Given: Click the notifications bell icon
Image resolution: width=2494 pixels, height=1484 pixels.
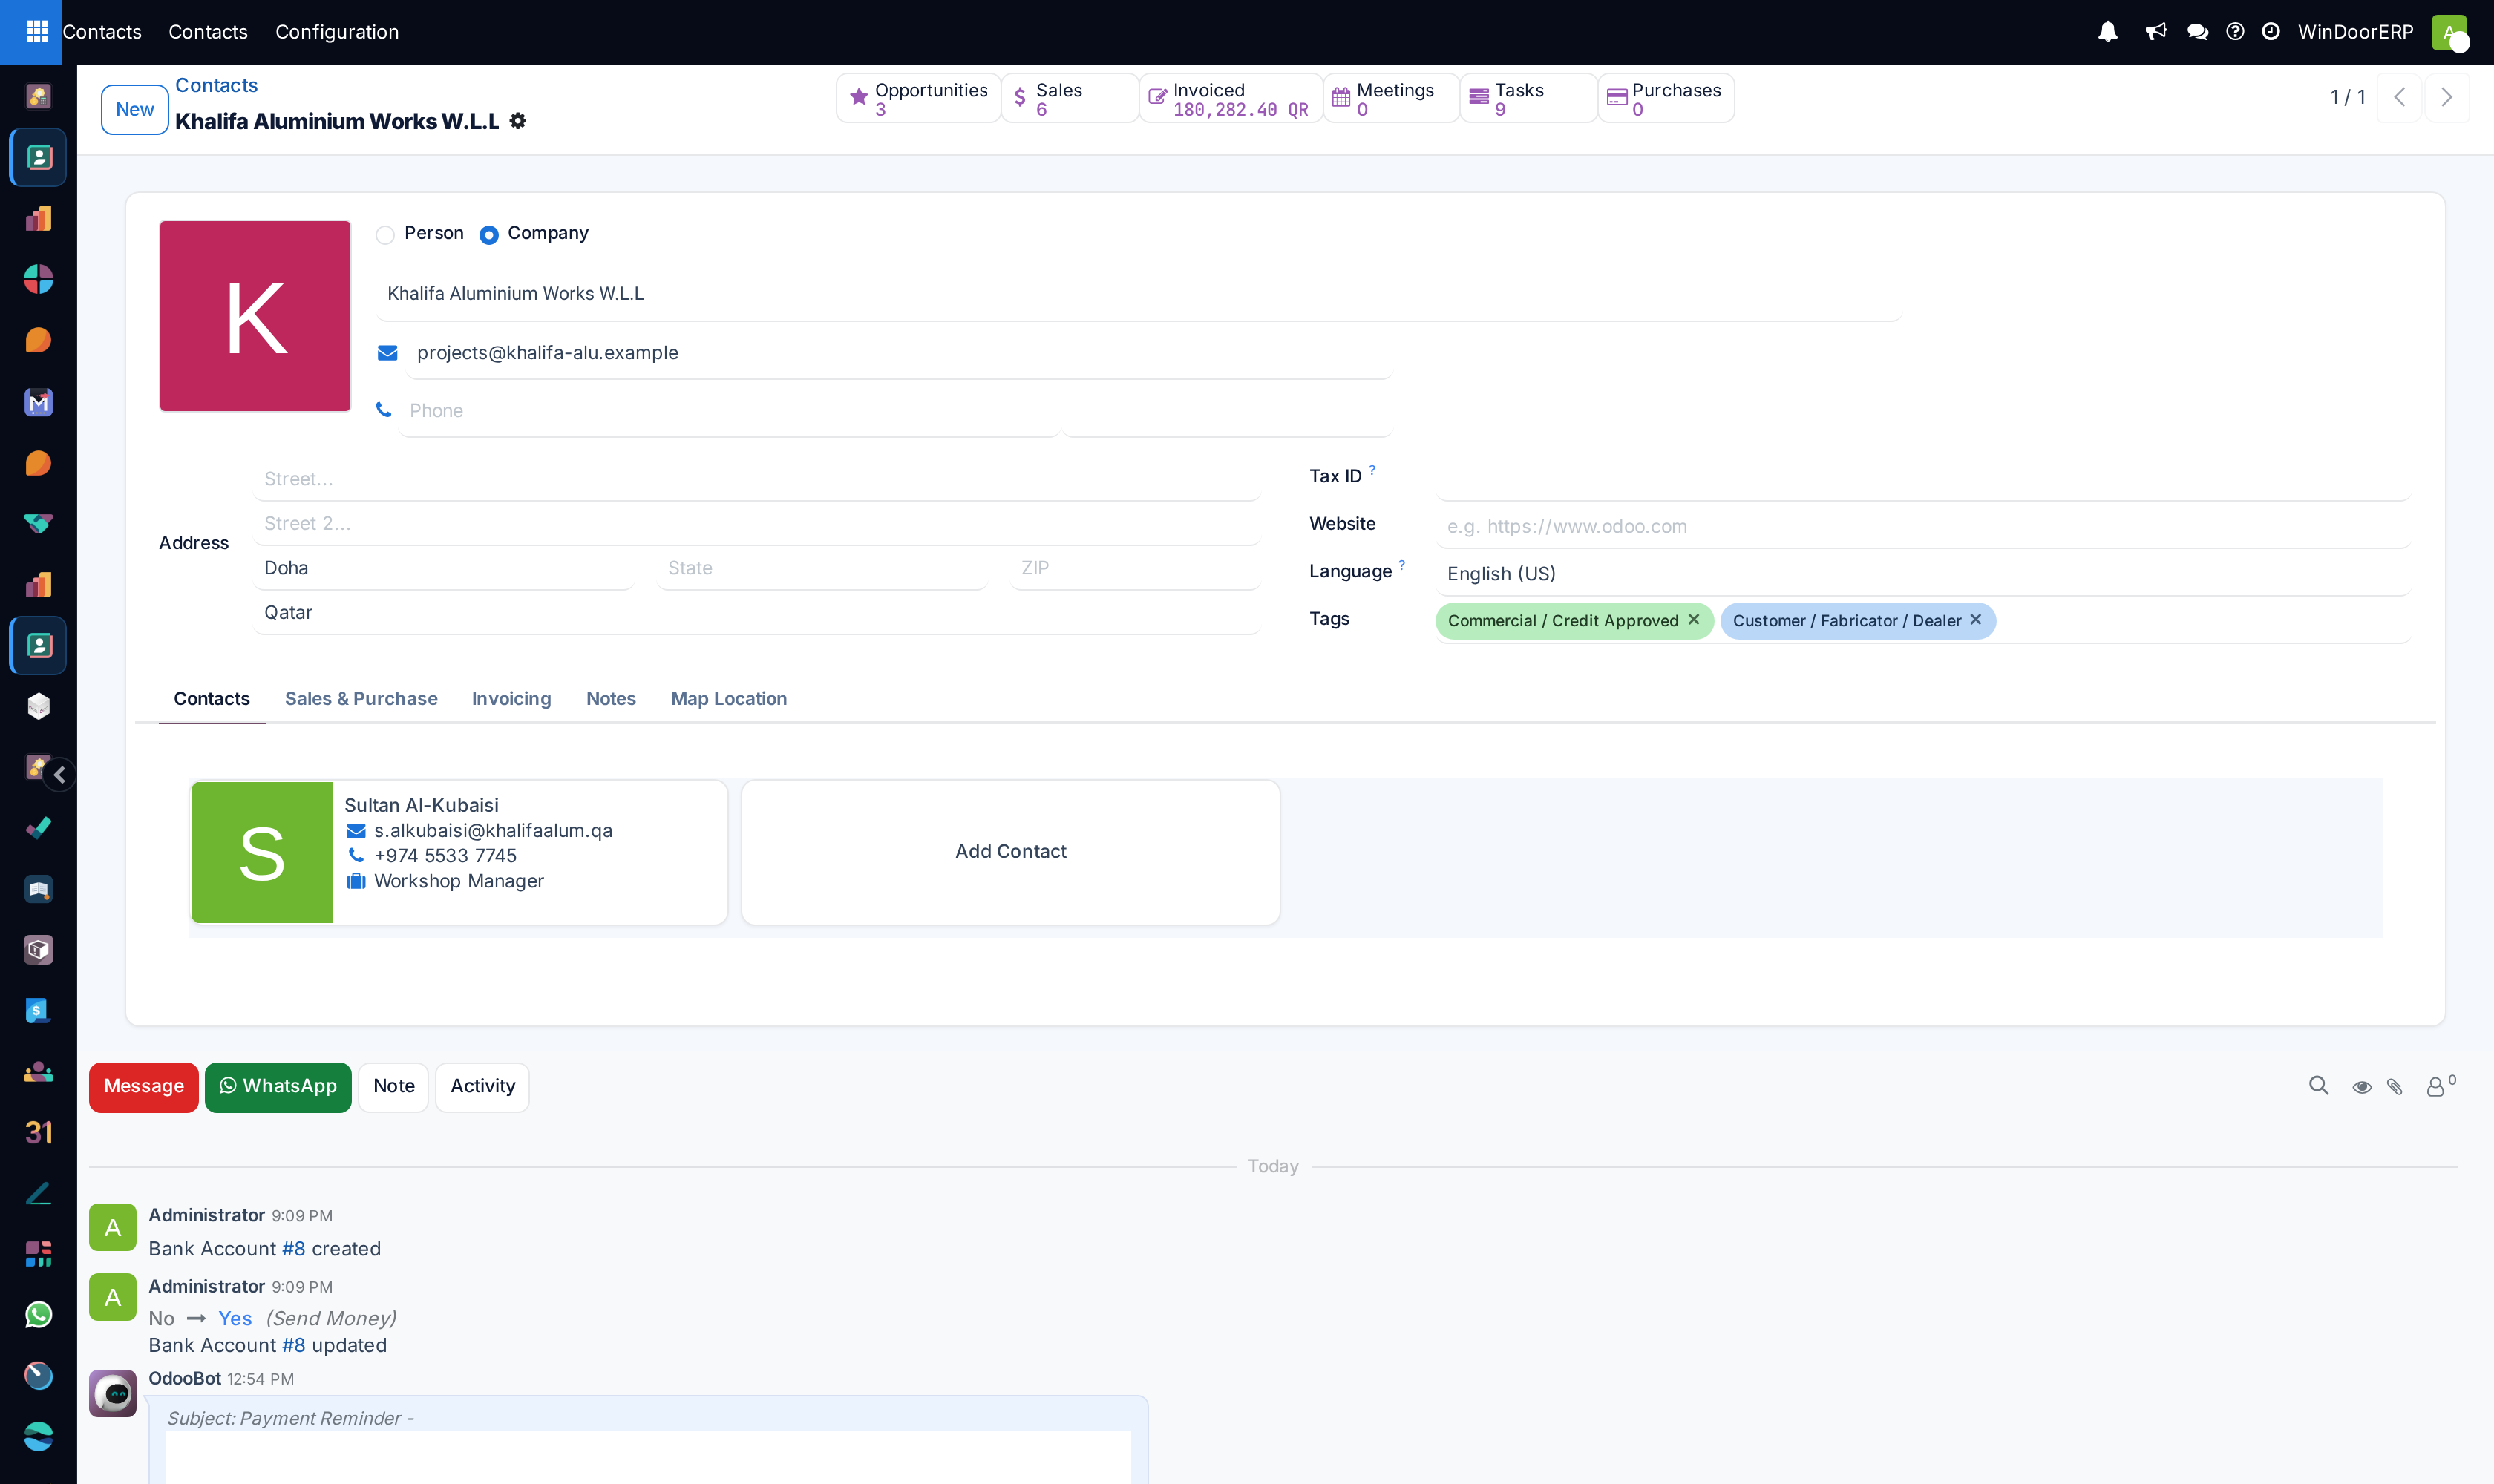Looking at the screenshot, I should [2108, 32].
